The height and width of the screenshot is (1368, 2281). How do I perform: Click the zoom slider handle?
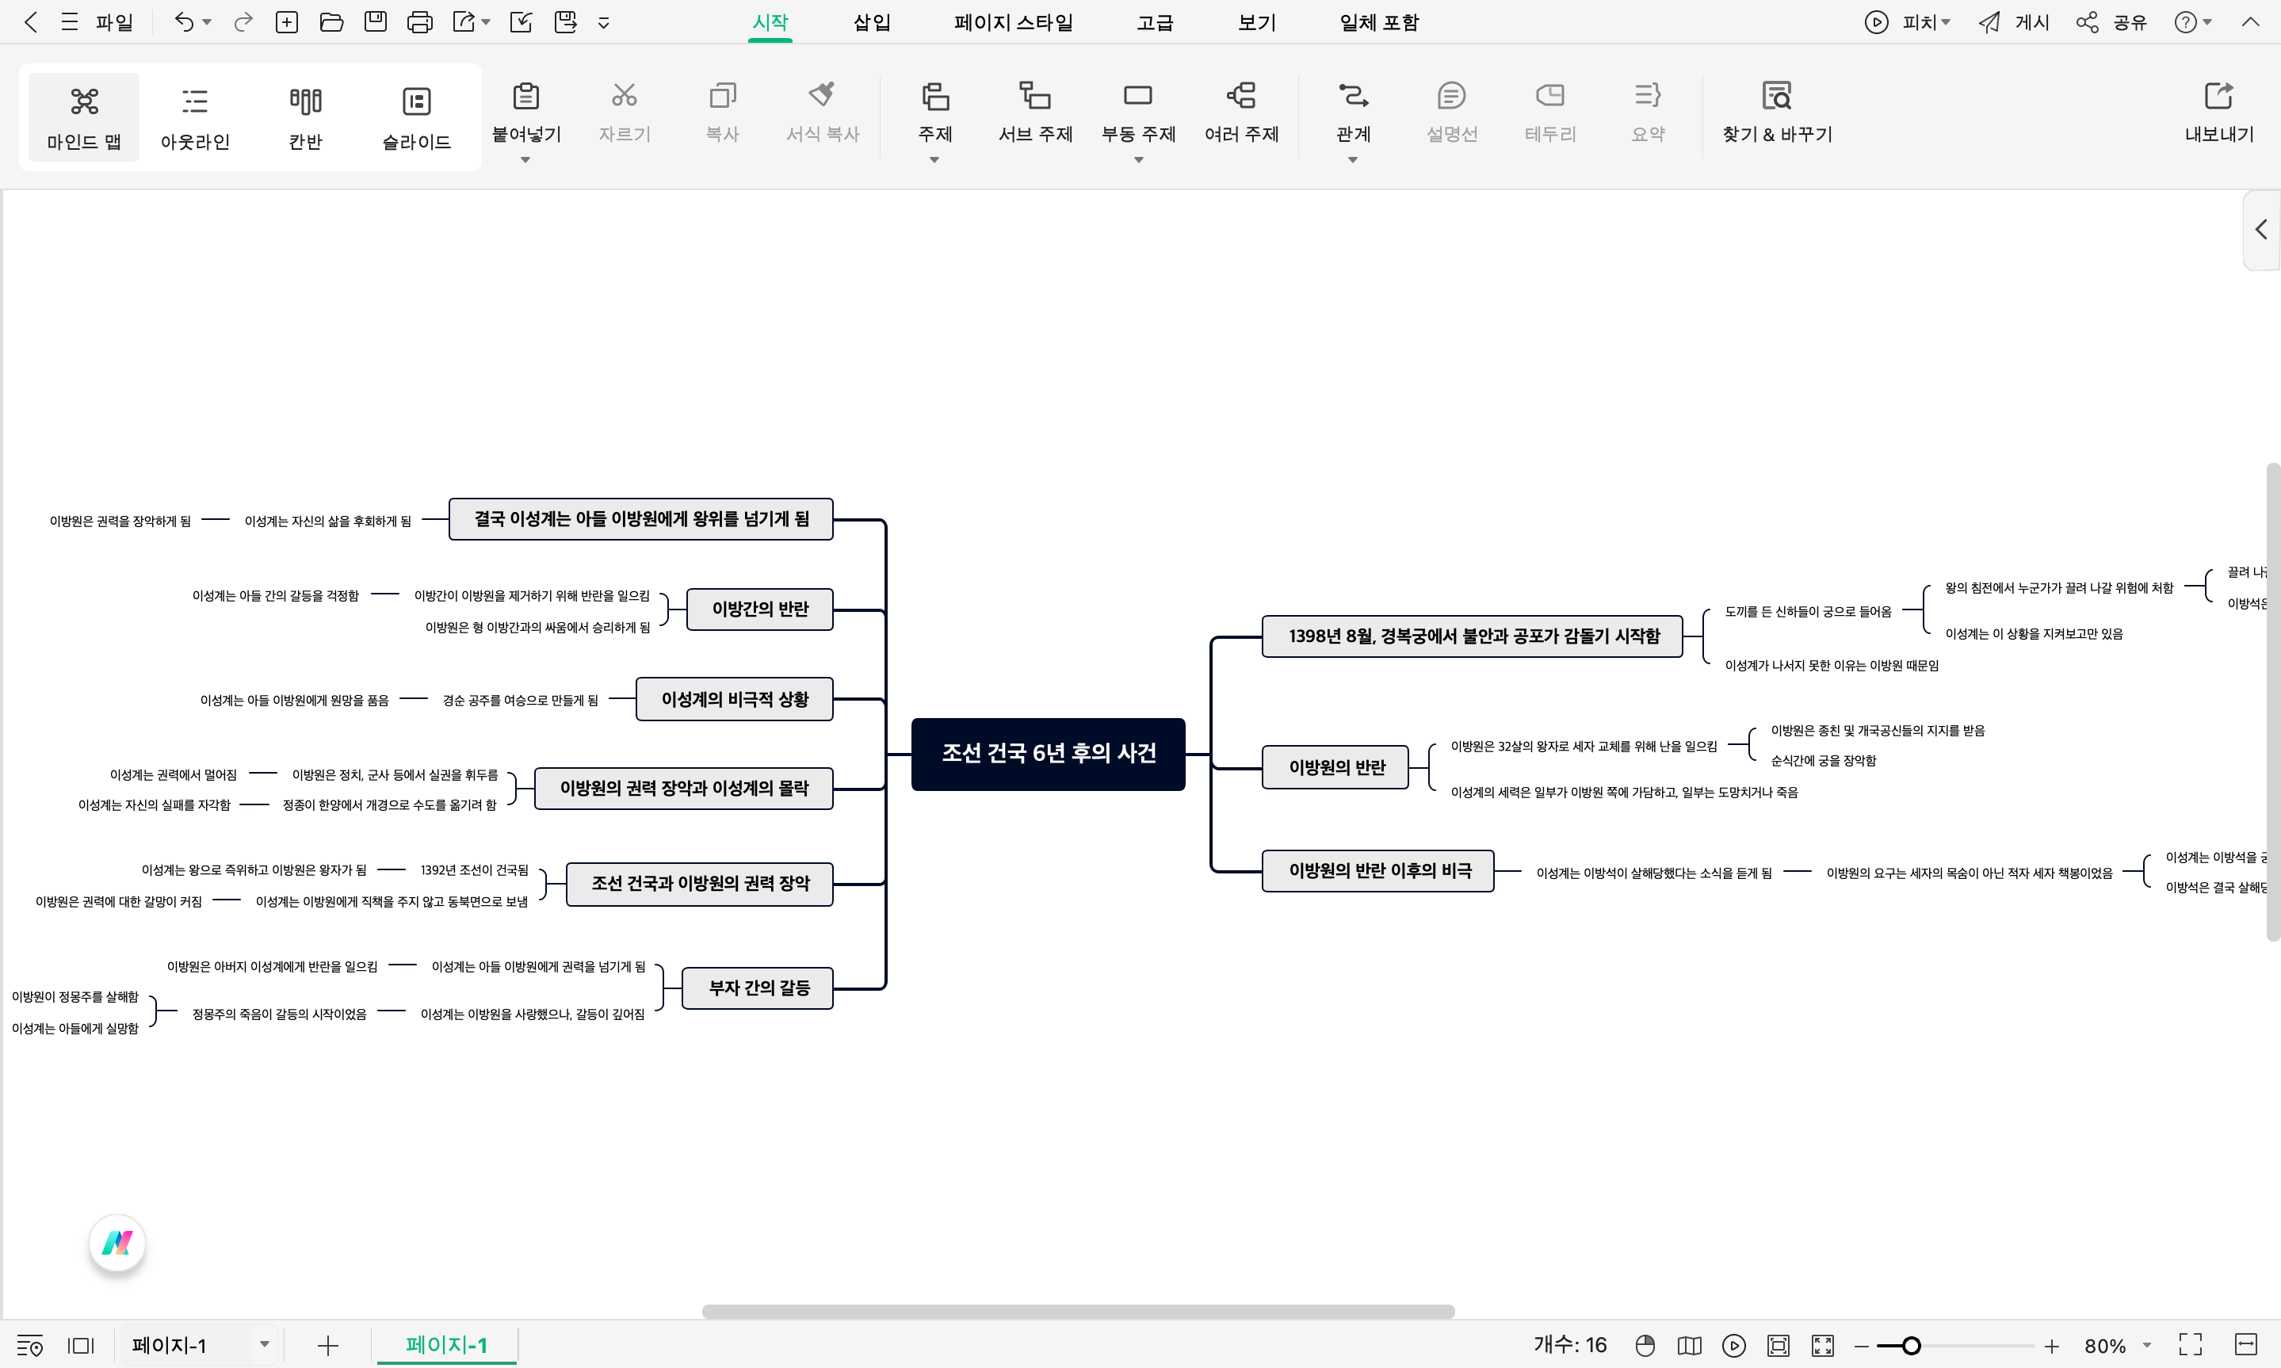coord(1911,1346)
